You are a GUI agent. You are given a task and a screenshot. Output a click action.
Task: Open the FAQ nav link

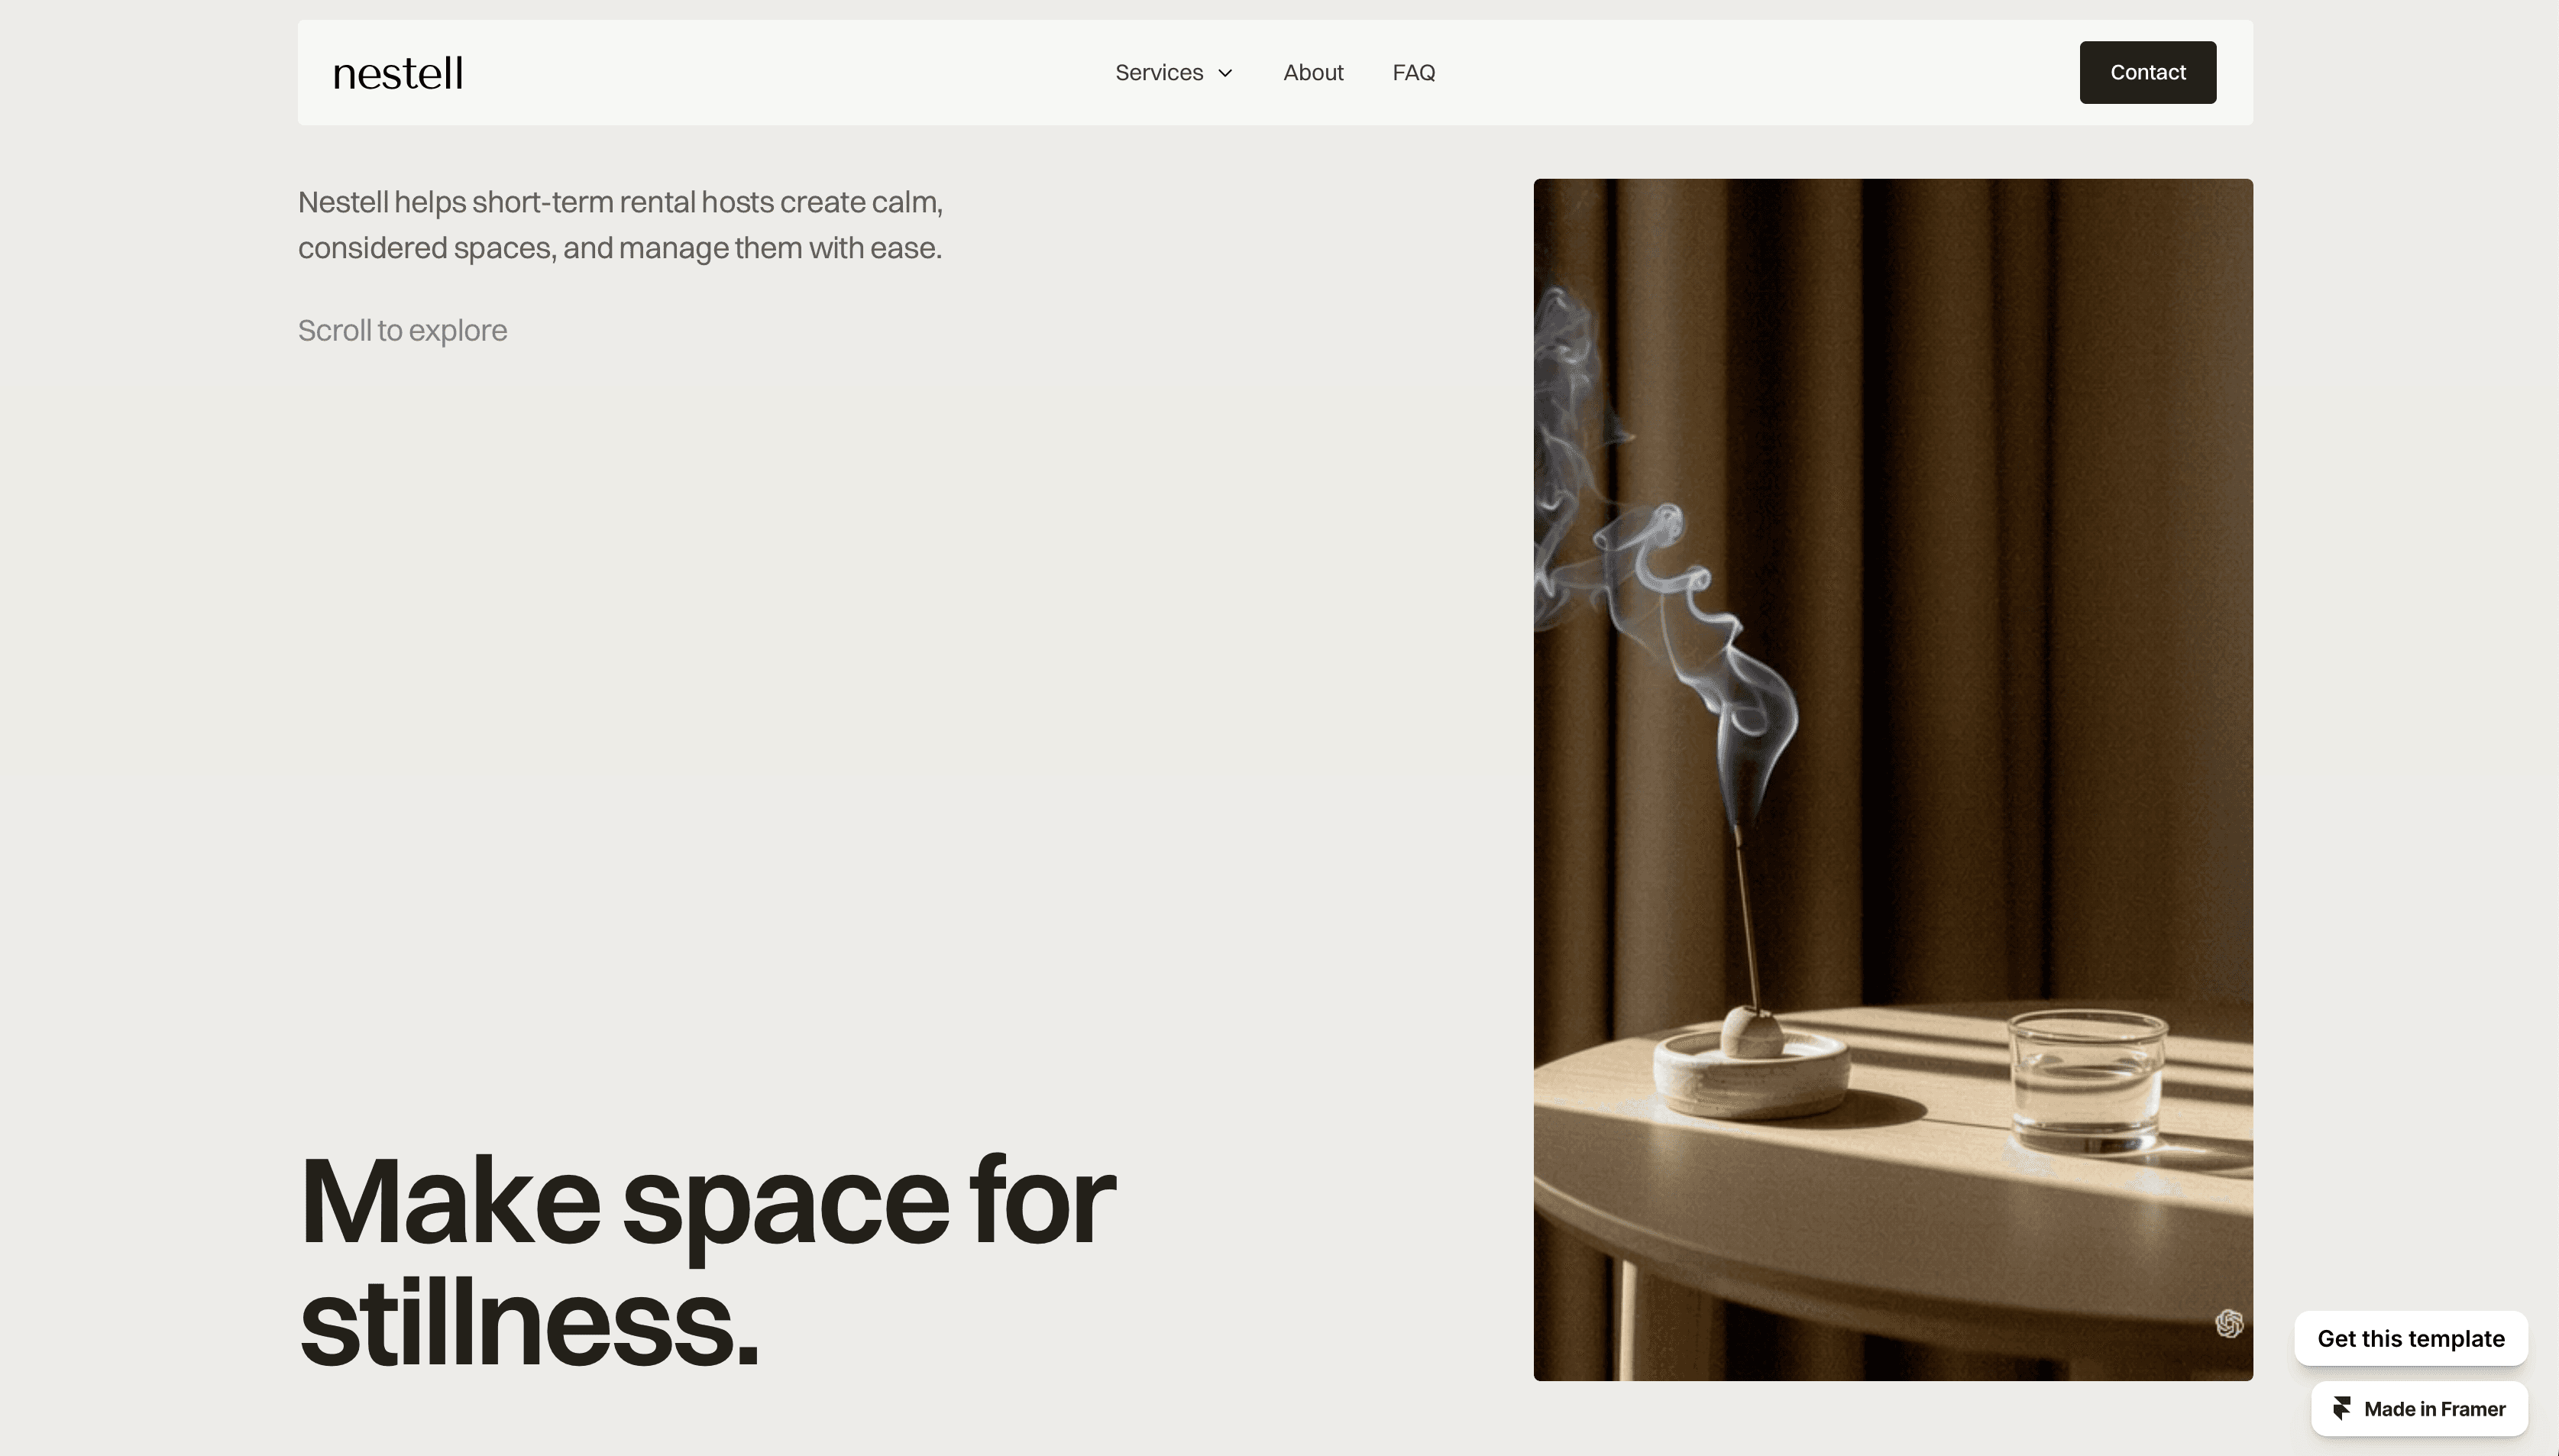click(1414, 73)
